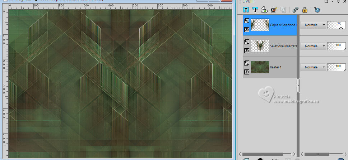Click the move layer down icon
The image size is (348, 160).
pos(255,10)
